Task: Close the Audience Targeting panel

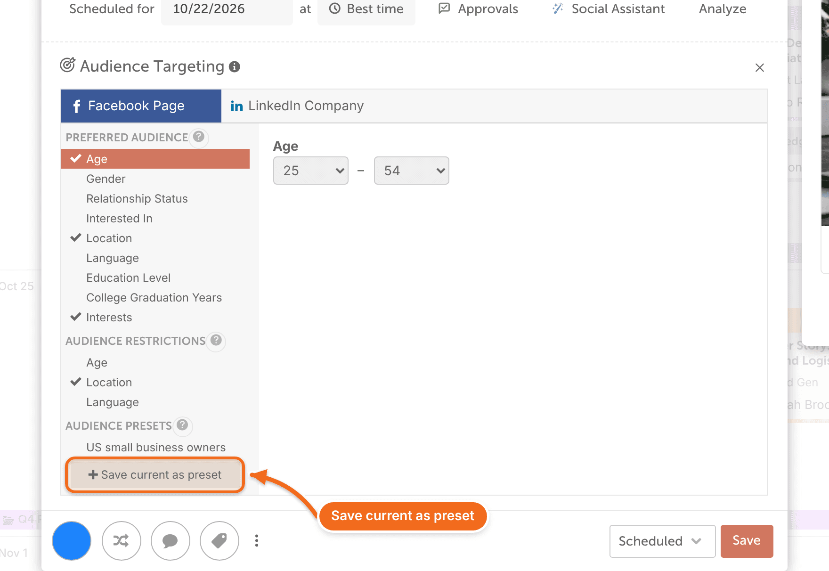Action: (x=759, y=67)
